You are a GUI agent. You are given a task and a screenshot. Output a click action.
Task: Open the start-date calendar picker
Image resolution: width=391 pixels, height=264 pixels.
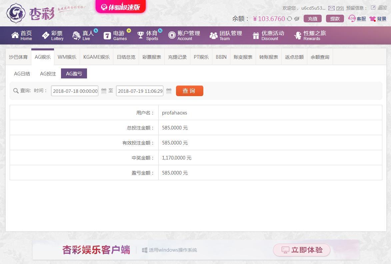pos(104,91)
